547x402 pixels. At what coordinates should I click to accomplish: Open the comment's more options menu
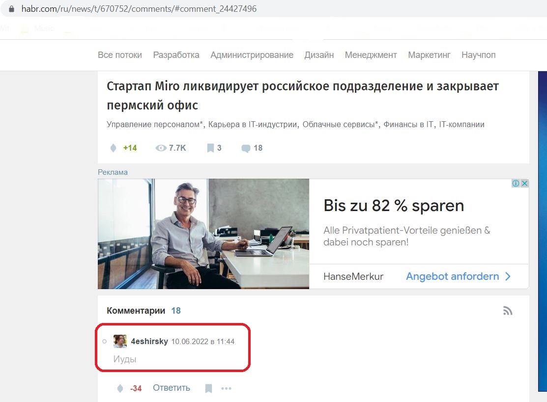(226, 388)
